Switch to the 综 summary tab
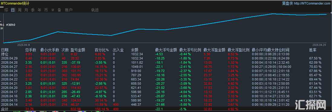The height and width of the screenshot is (112, 332). click(x=6, y=10)
